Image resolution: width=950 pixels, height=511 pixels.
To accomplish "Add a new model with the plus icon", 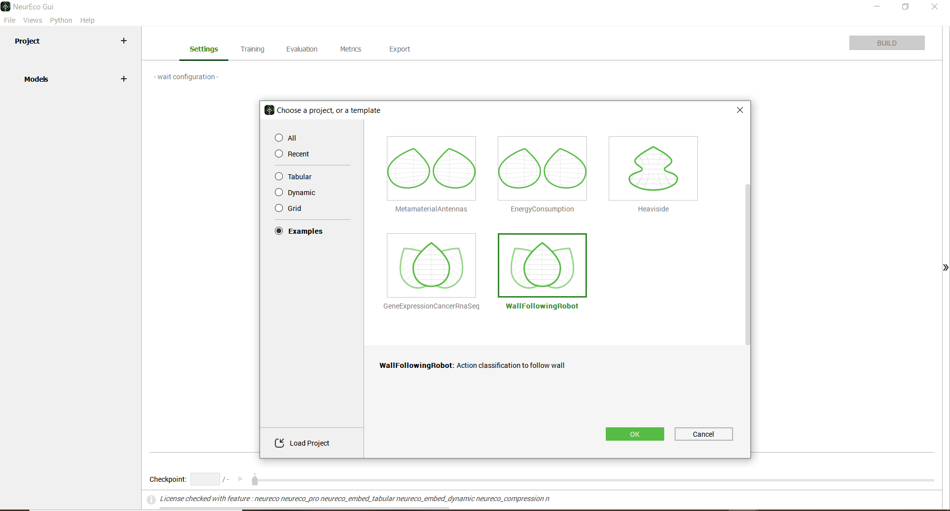I will coord(124,79).
